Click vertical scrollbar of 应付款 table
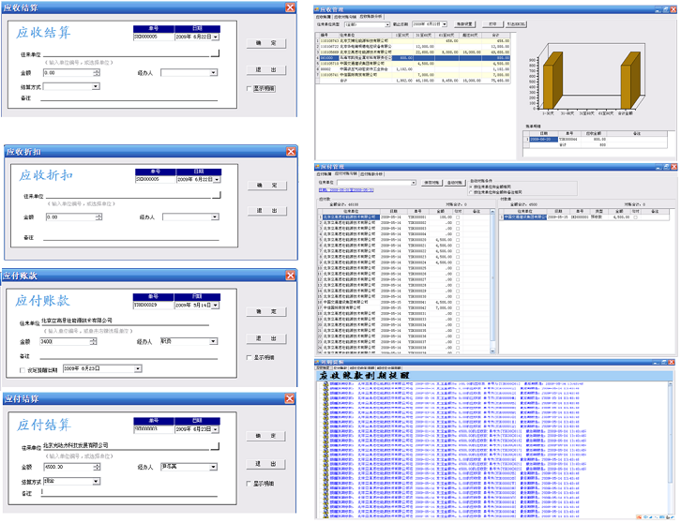 pos(492,281)
